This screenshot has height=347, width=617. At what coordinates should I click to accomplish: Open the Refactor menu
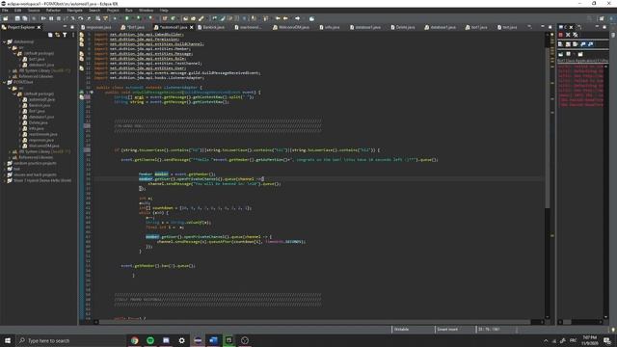[x=53, y=11]
